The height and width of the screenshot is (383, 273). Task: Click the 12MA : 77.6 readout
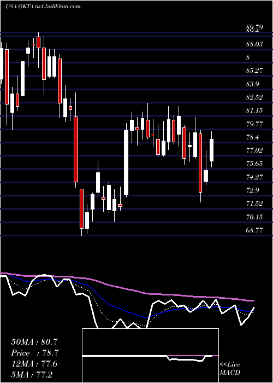34,364
